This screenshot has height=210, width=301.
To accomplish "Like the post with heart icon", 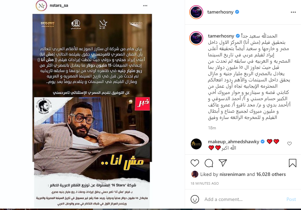I will pos(194,163).
